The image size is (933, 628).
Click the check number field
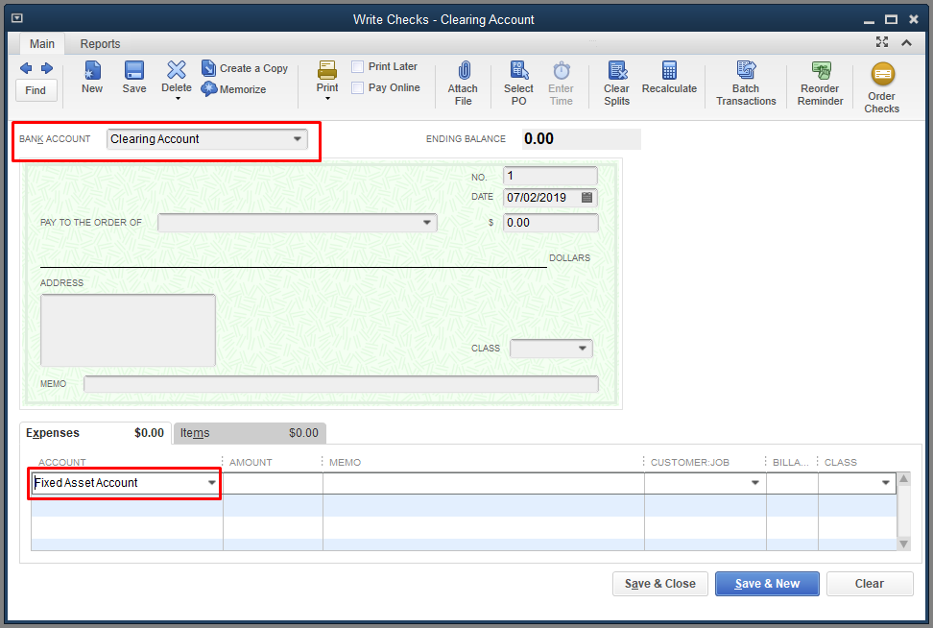click(x=550, y=176)
